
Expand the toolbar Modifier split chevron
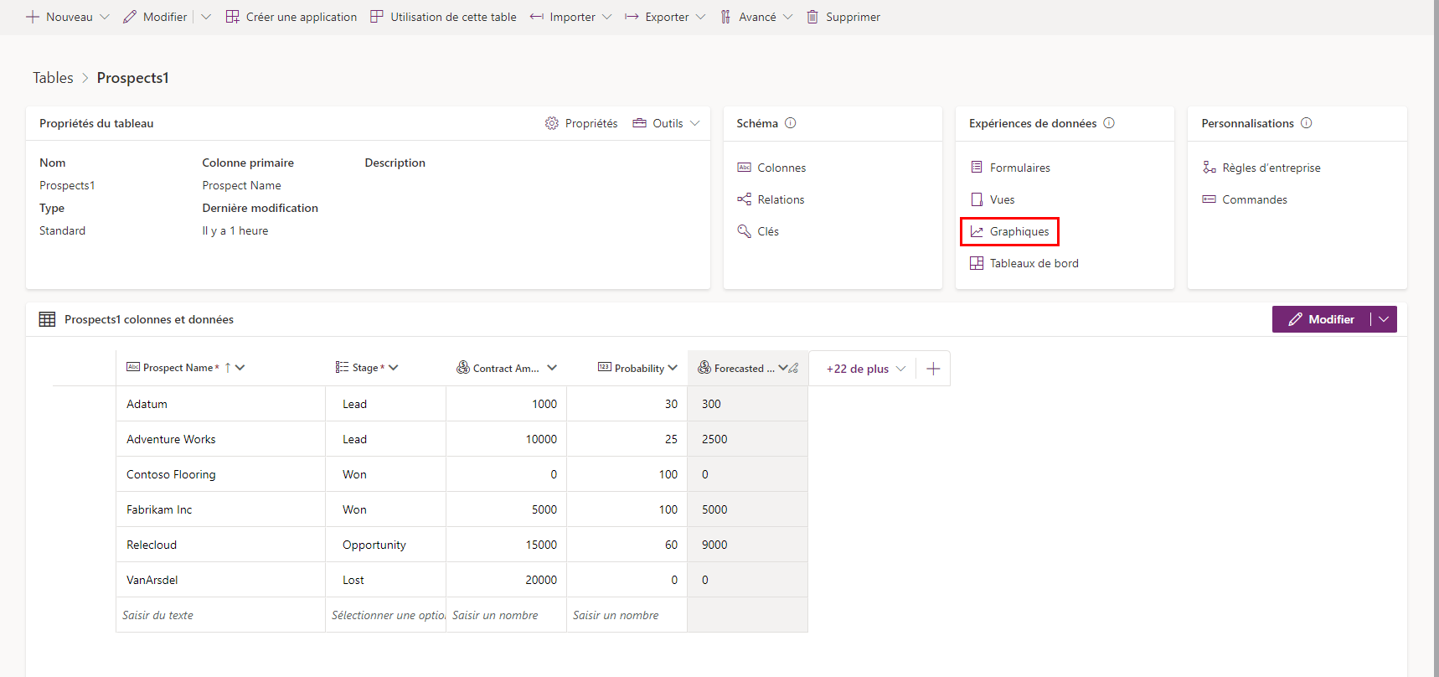[206, 17]
